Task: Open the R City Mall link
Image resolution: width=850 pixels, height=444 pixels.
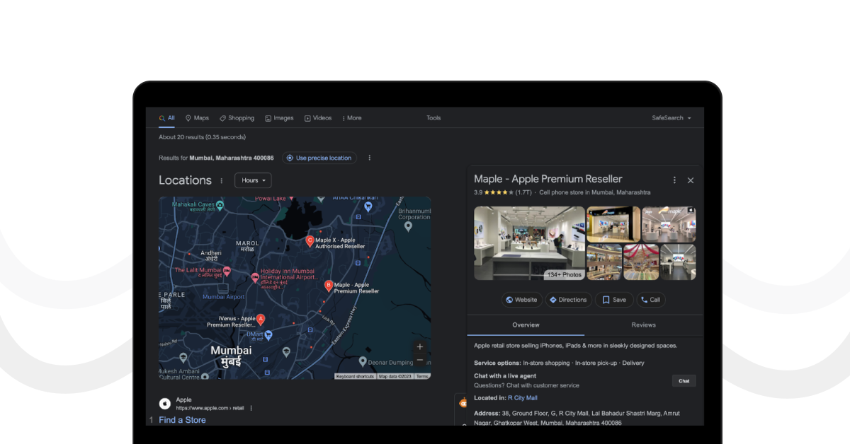Action: [522, 398]
